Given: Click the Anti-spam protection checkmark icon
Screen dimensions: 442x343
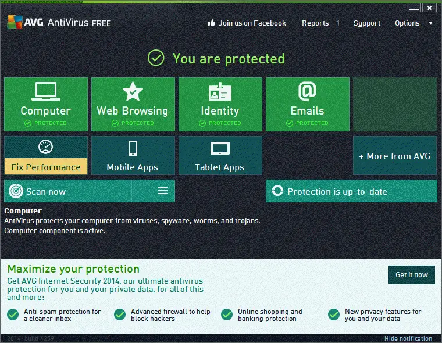Looking at the screenshot, I should [13, 315].
